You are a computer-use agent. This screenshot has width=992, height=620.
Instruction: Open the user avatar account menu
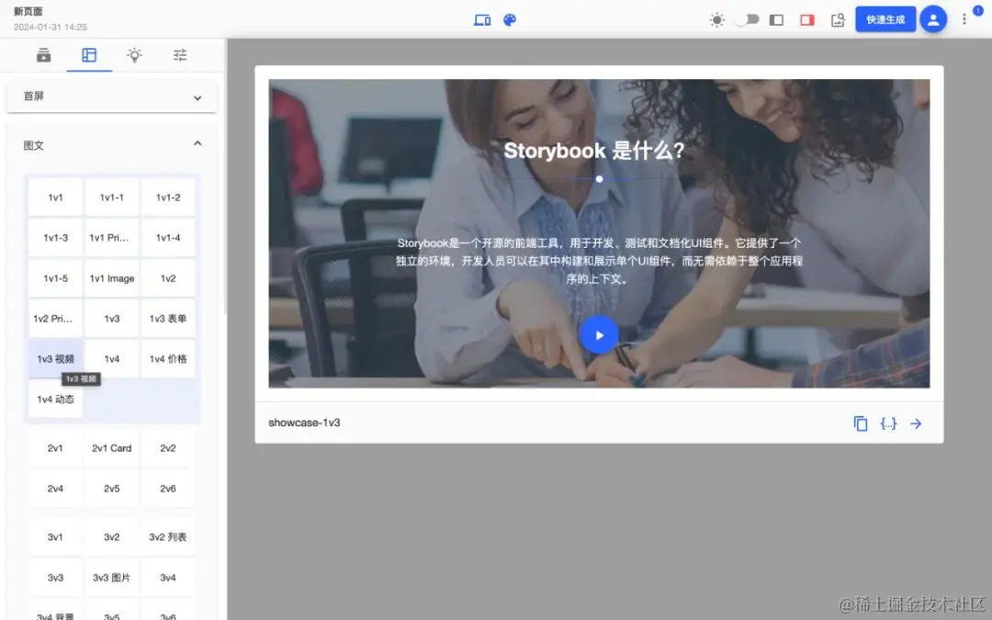click(x=933, y=19)
